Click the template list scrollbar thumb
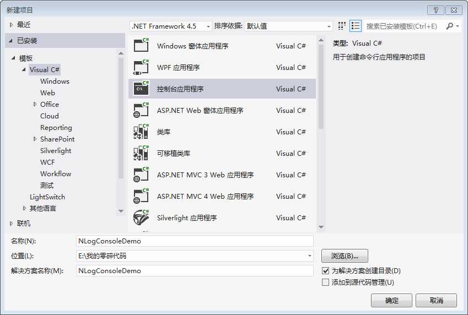This screenshot has height=315, width=468. pos(321,87)
